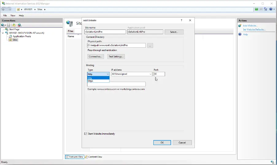Screen dimensions: 277x165
Task: Collapse the WVIIS01 server tree node
Action: pos(3,33)
